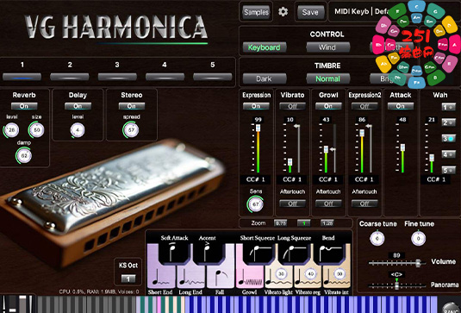Open settings with the gear icon
The width and height of the screenshot is (461, 313).
(283, 12)
